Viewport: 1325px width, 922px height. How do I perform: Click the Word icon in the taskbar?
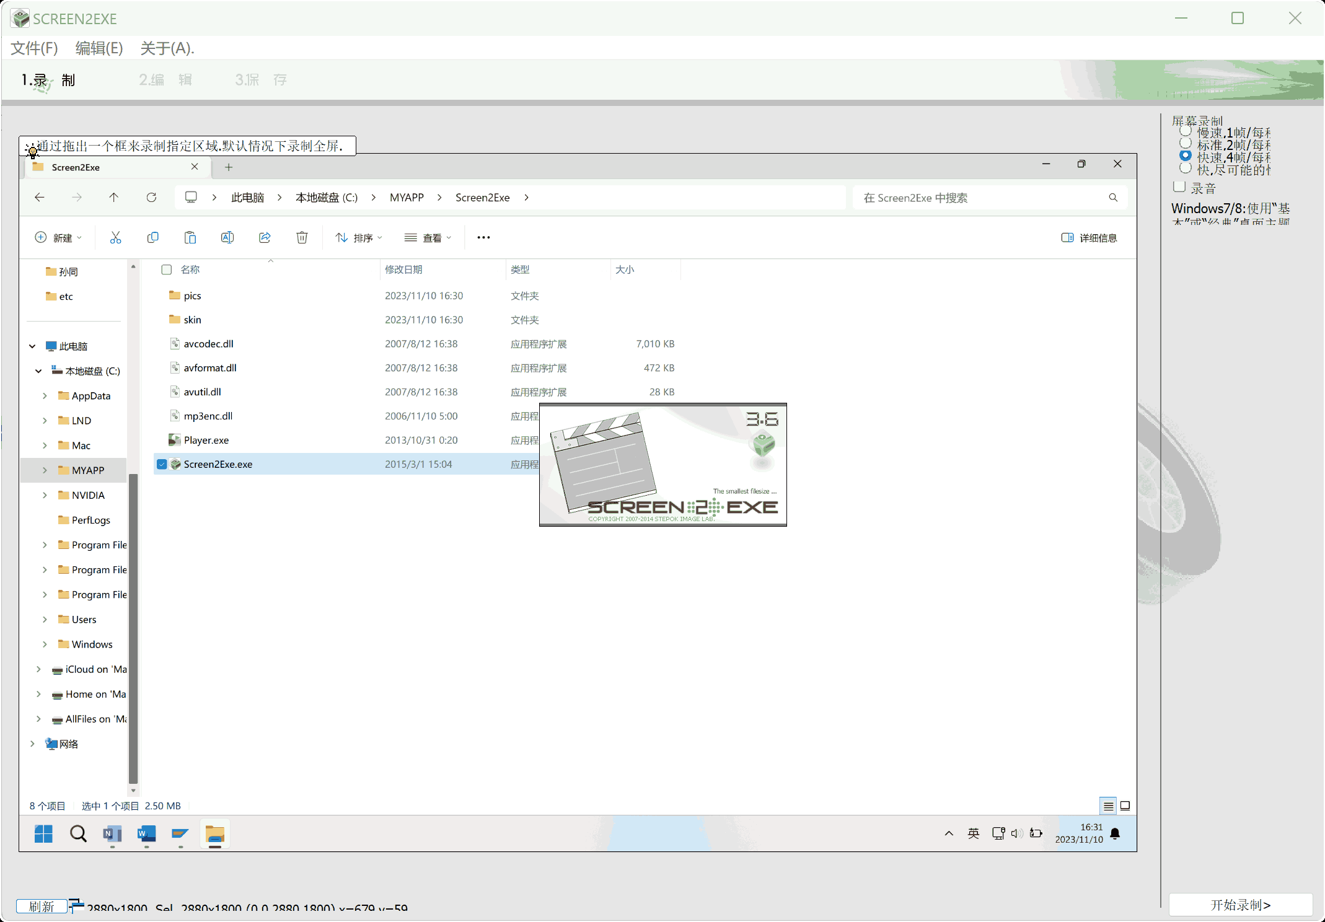tap(146, 834)
